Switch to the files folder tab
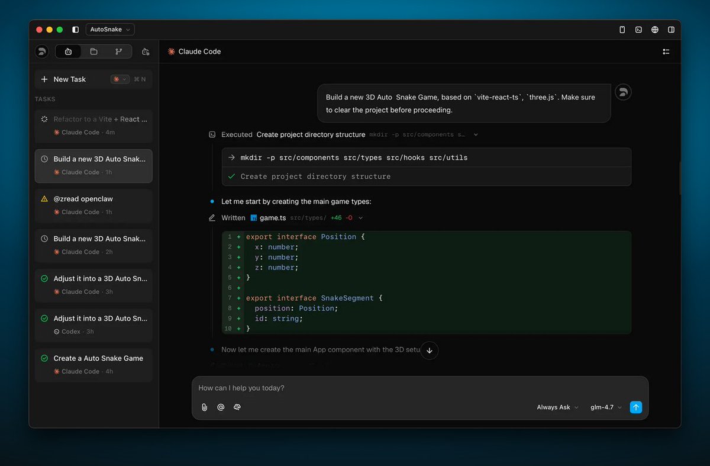 (x=93, y=52)
